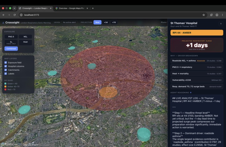Click the ROADSIDE tag label
Viewport: 226px width, 147px height.
click(201, 61)
